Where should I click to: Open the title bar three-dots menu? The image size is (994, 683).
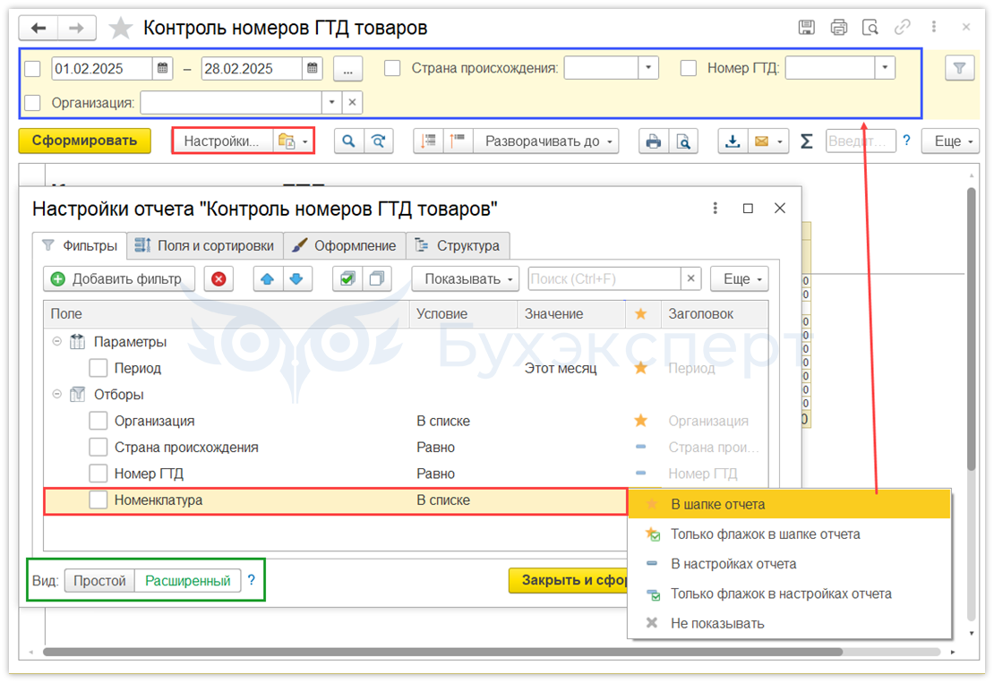[x=934, y=27]
